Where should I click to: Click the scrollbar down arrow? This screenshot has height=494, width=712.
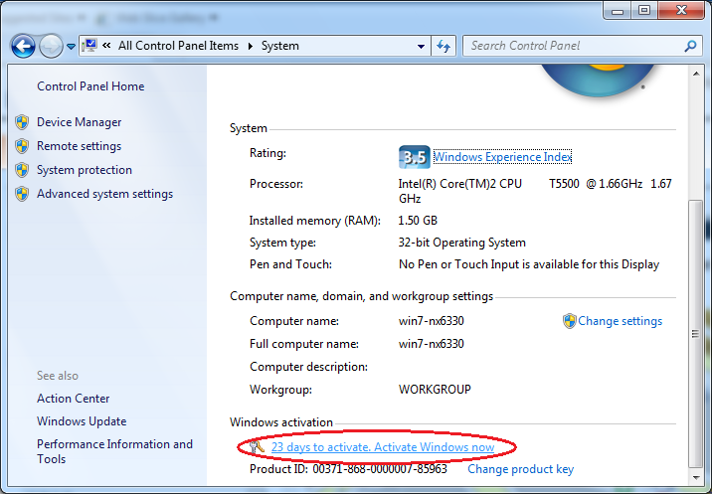click(696, 477)
